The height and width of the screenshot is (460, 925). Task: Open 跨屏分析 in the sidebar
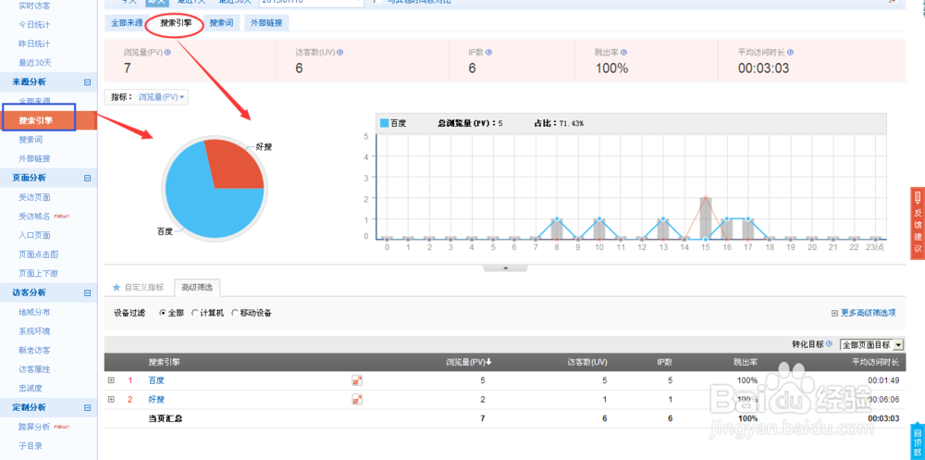point(34,427)
